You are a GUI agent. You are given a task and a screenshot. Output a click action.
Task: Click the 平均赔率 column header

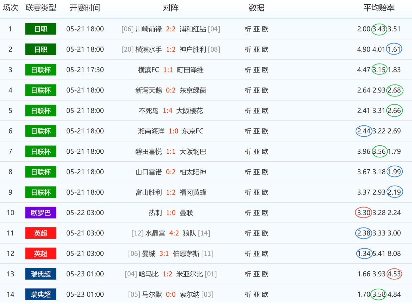tap(379, 8)
